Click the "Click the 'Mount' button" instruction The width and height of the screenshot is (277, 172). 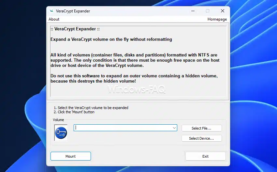click(74, 112)
